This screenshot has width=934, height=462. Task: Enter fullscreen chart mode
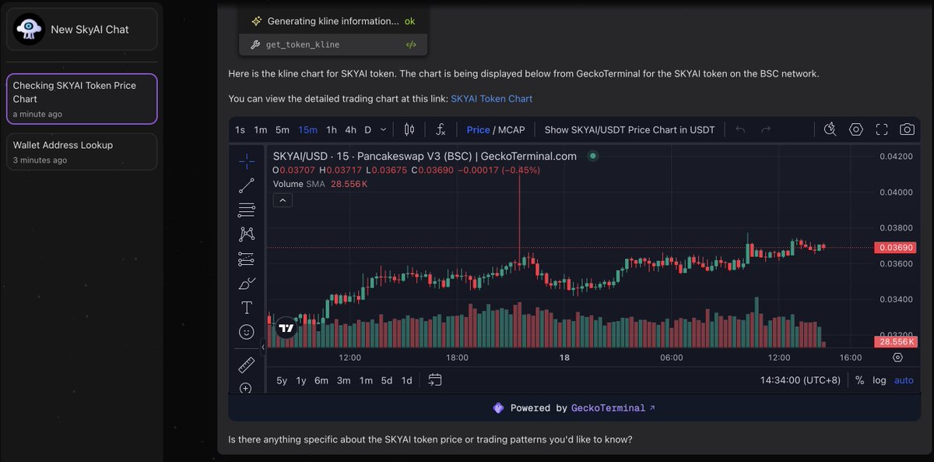pos(882,129)
